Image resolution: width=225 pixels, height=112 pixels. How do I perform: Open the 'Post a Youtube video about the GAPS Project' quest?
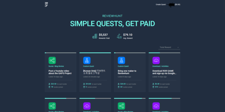60,72
